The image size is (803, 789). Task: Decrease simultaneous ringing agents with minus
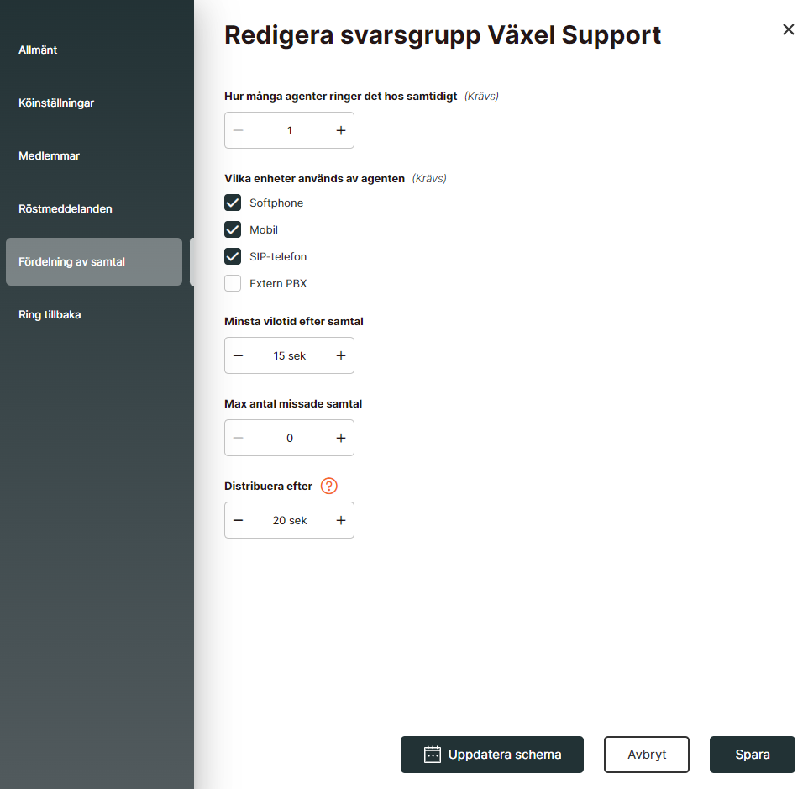239,130
